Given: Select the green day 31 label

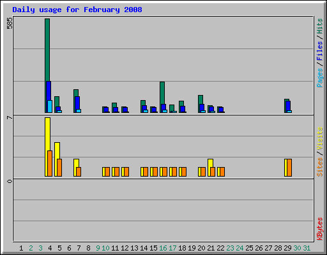Looking at the screenshot, I should [307, 248].
